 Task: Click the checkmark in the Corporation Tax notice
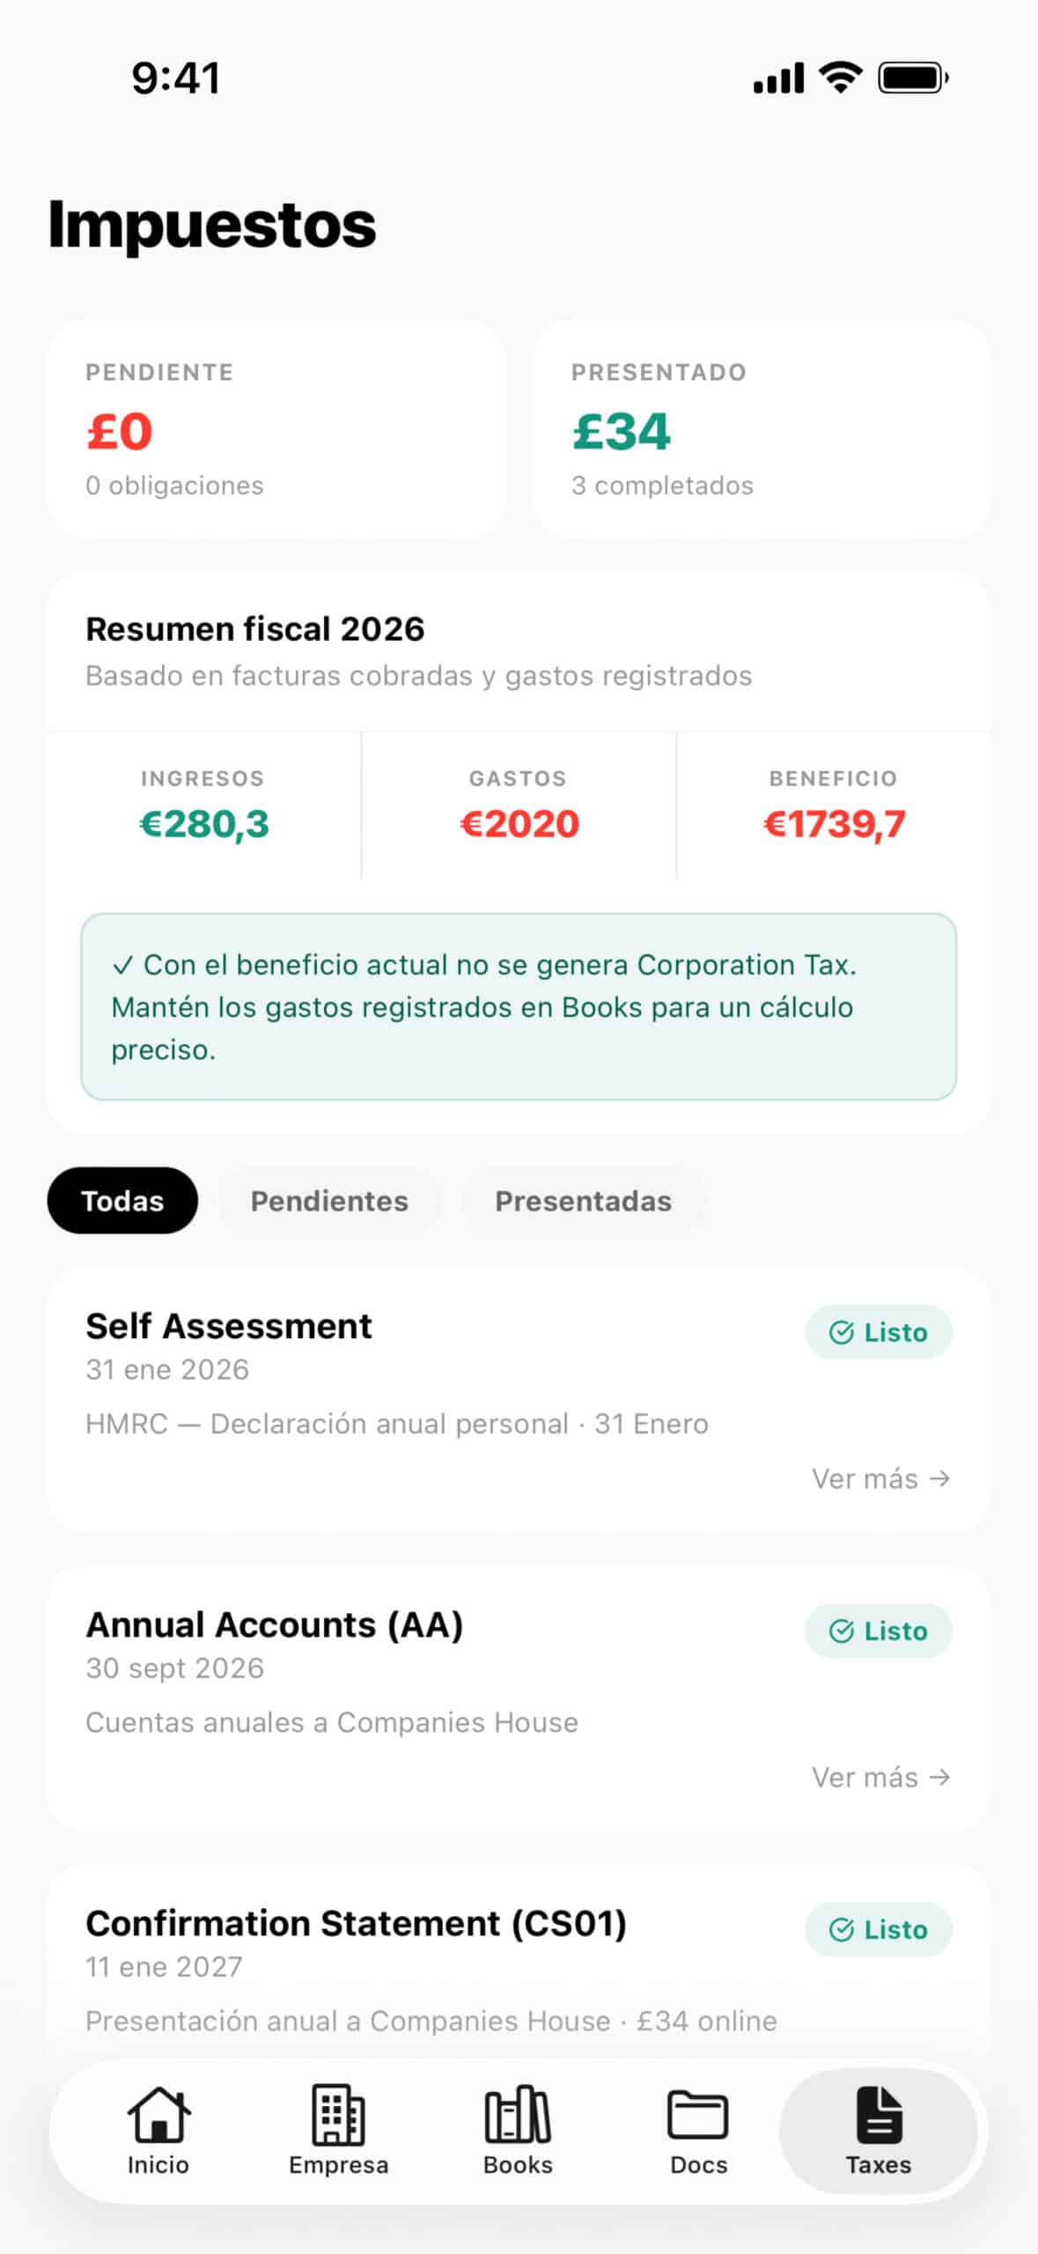click(x=126, y=966)
